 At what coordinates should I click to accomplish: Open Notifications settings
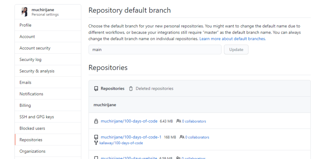[48, 94]
